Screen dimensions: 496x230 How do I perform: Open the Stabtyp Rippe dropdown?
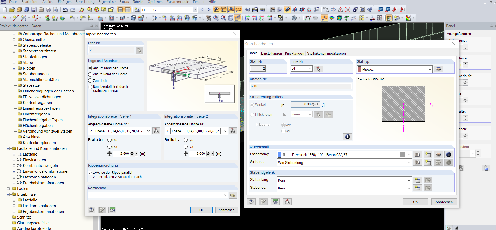(x=430, y=69)
